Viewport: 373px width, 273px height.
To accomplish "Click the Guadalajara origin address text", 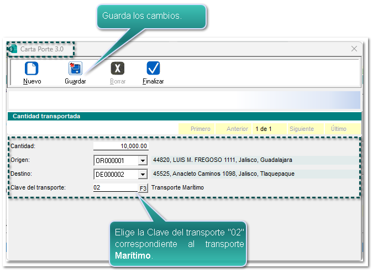I will coord(223,160).
